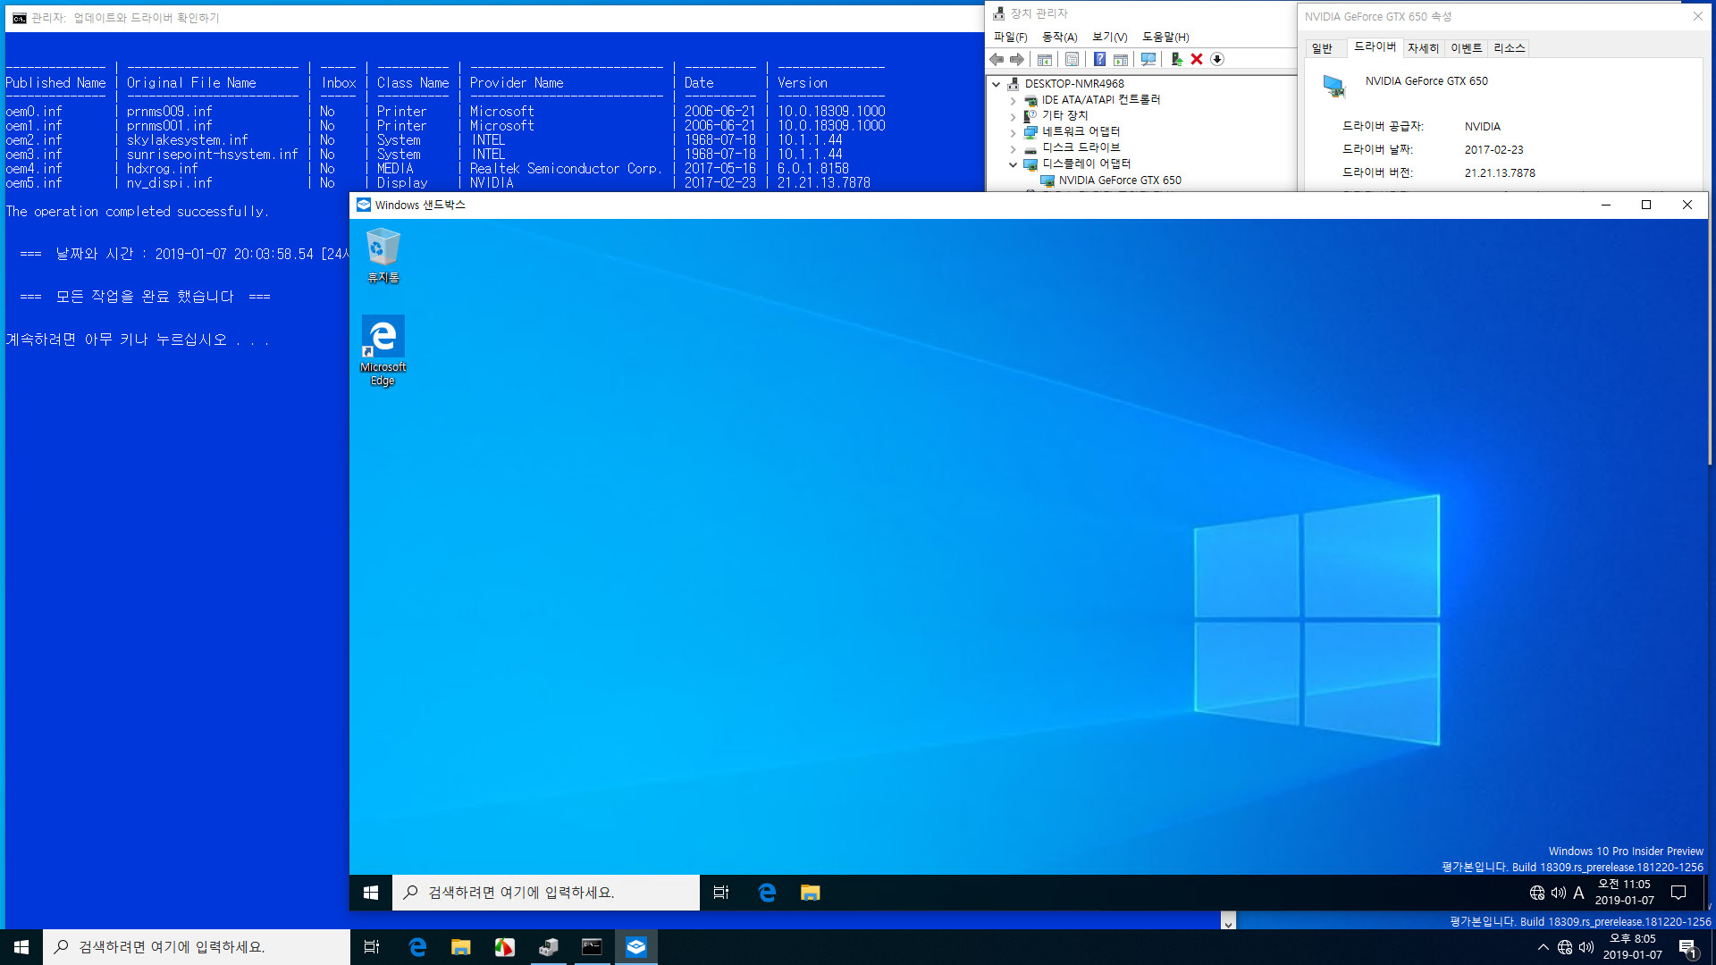Open the 동작(A) menu in Device Manager
The image size is (1716, 965).
[x=1060, y=37]
